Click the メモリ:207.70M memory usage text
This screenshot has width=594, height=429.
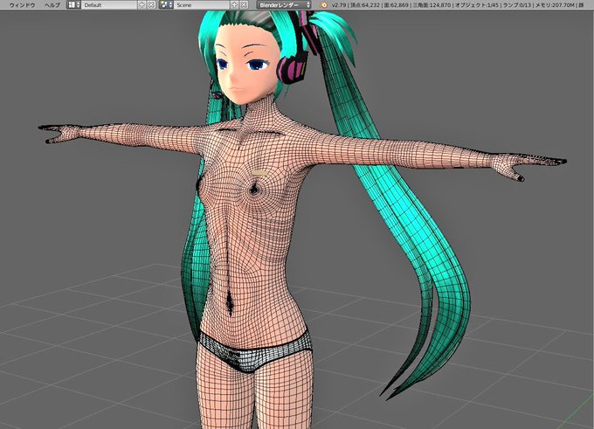pyautogui.click(x=555, y=5)
